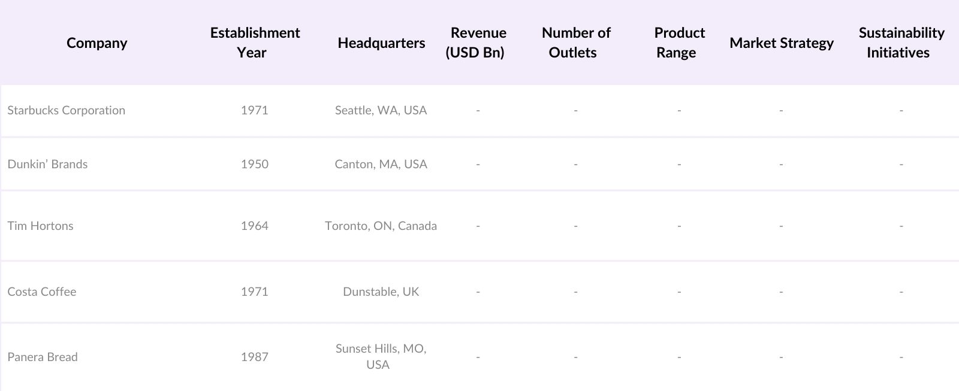
Task: Select the Sunset Hills, MO, USA cell
Action: (381, 356)
